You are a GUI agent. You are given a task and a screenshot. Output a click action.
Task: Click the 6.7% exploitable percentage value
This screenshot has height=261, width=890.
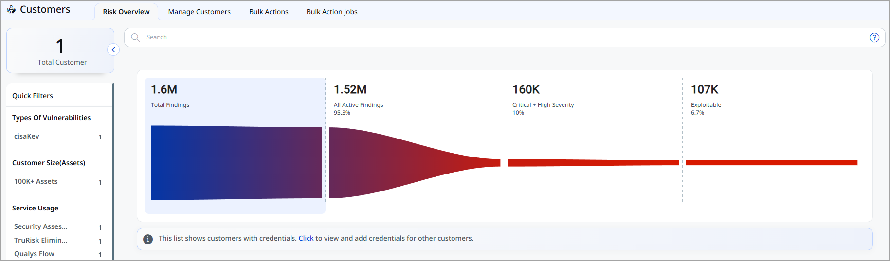pos(697,113)
